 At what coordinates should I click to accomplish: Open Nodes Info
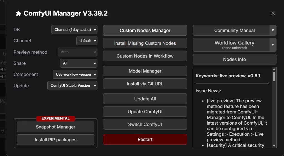point(234,59)
